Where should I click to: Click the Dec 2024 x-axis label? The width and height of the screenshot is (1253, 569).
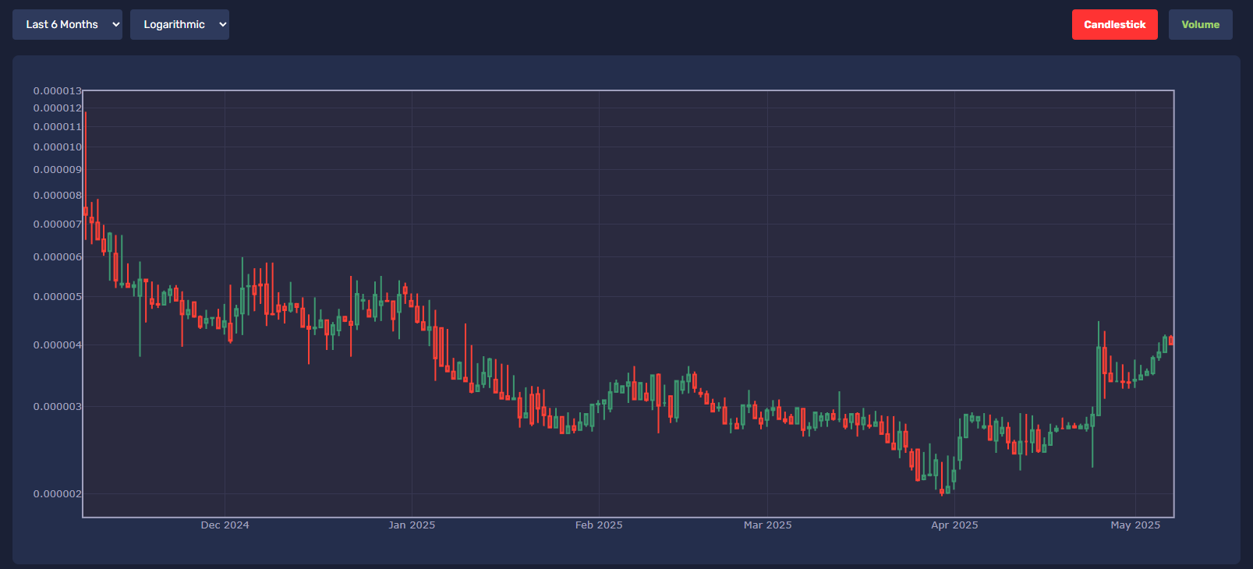[225, 525]
